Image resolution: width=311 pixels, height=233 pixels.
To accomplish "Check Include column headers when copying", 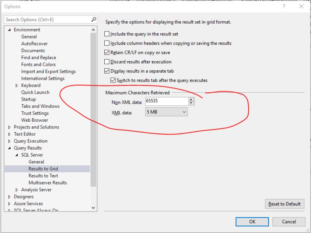I will (x=107, y=43).
